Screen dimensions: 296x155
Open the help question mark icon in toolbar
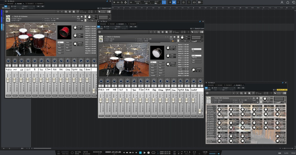click(x=189, y=2)
